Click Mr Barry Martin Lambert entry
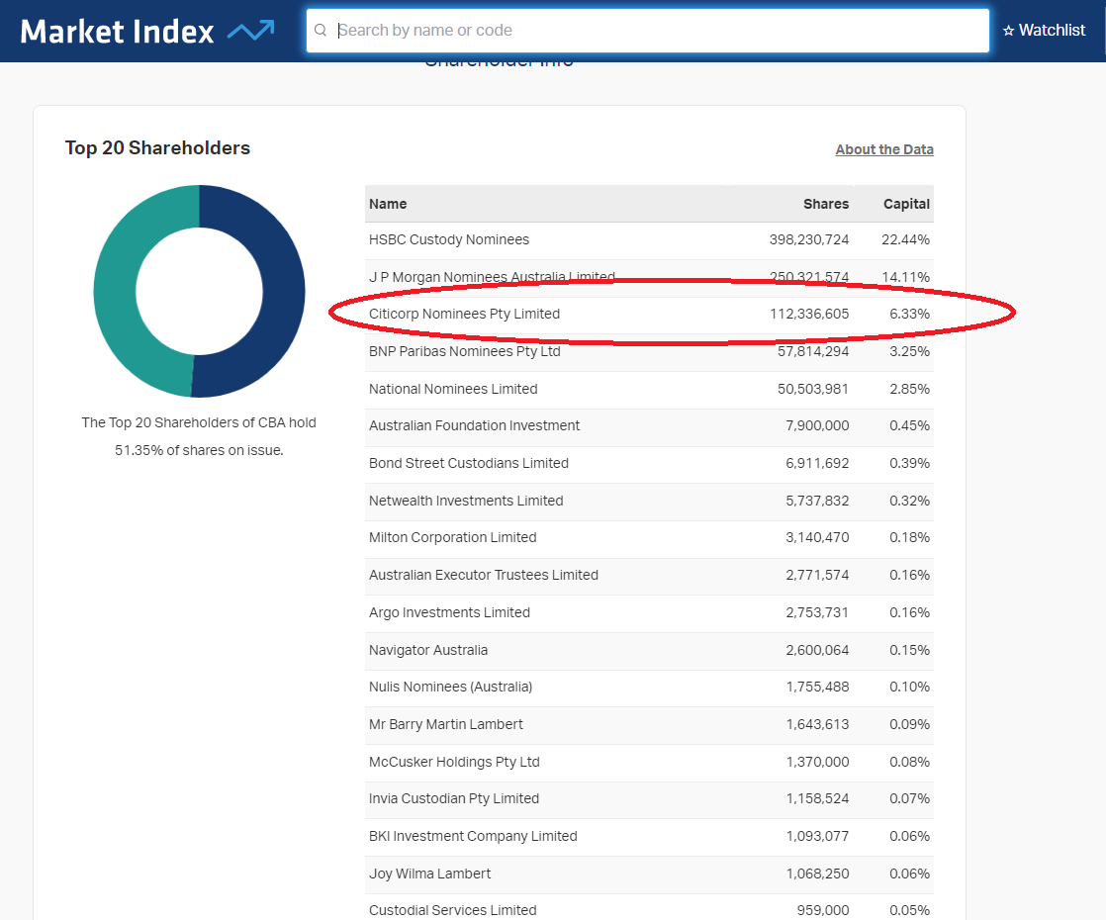 [x=445, y=724]
